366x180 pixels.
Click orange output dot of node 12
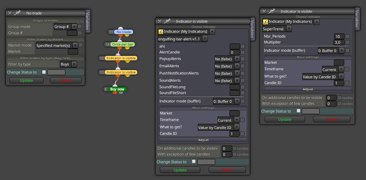[118, 61]
